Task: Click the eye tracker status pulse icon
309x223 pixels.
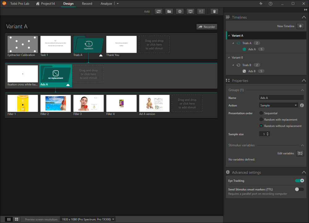Action: [261, 3]
